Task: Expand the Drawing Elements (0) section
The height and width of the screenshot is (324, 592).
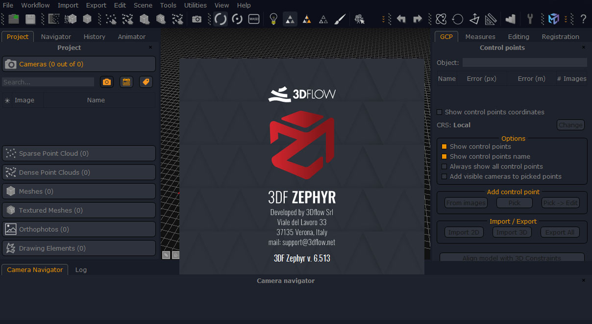Action: pos(79,248)
